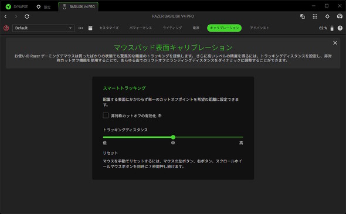Click the マウスパッド表面キャリブレーション heading
The image size is (346, 214).
coord(173,47)
